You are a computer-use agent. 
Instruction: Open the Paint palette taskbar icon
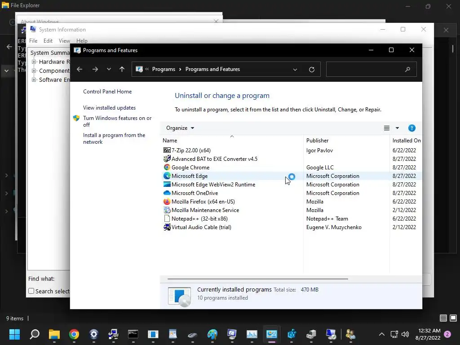pos(212,334)
